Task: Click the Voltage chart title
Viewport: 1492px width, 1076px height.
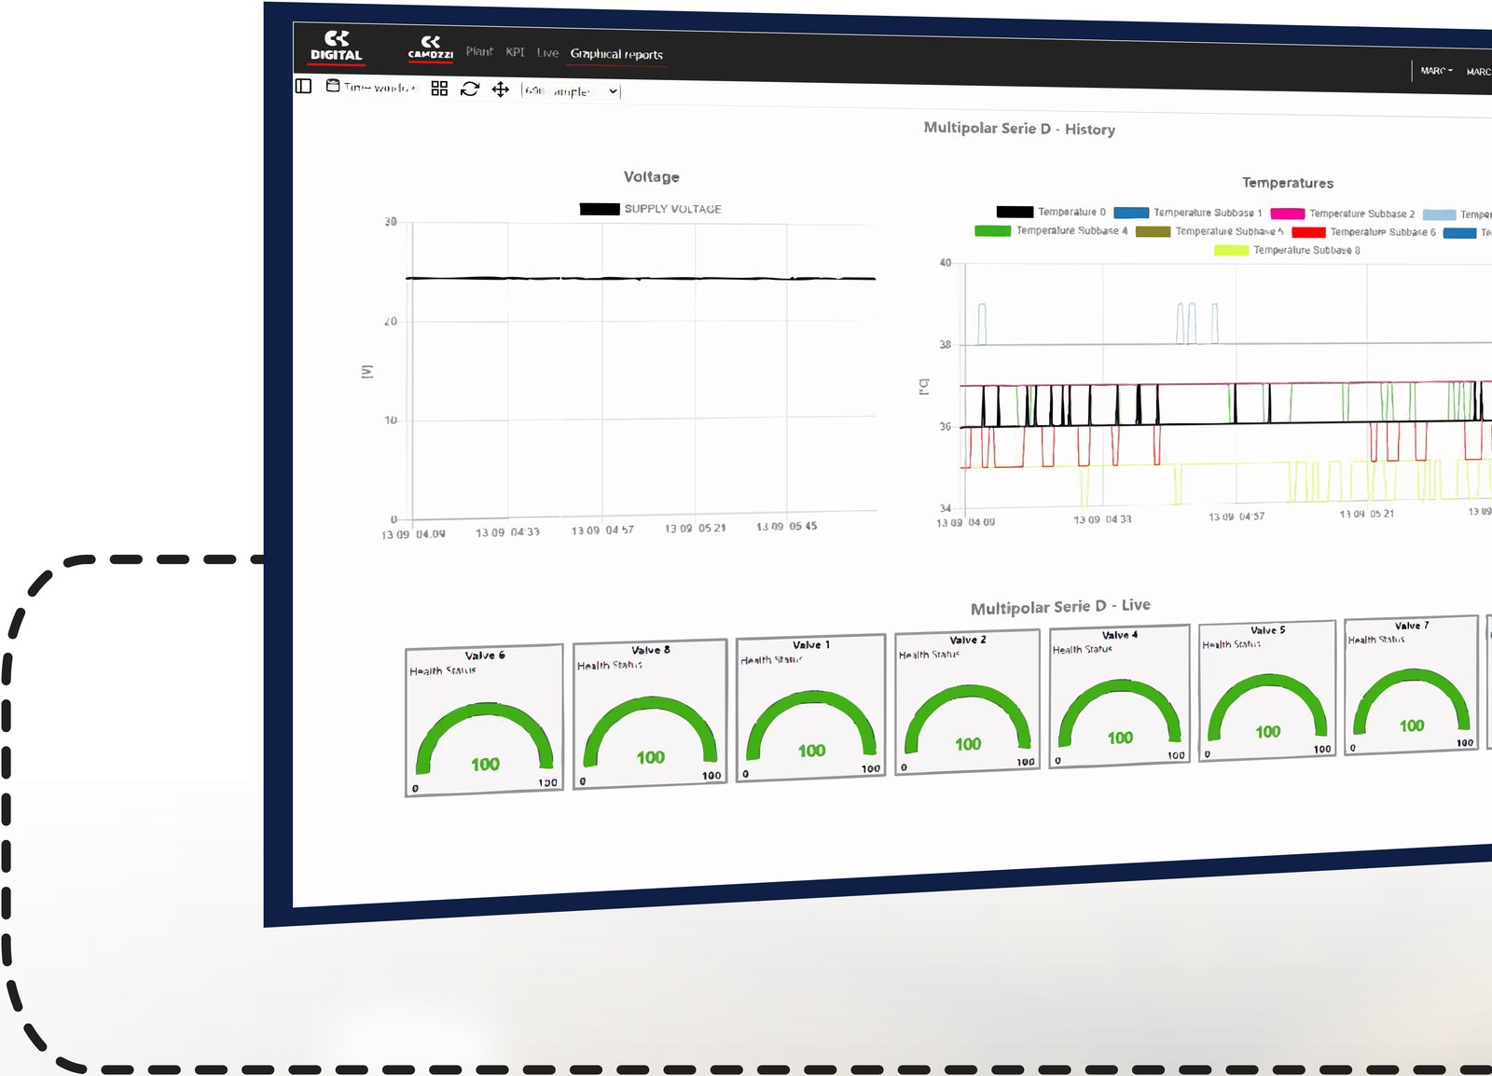Action: click(x=652, y=176)
